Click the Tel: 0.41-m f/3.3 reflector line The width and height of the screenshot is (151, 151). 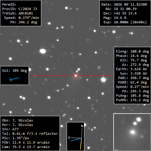30,134
